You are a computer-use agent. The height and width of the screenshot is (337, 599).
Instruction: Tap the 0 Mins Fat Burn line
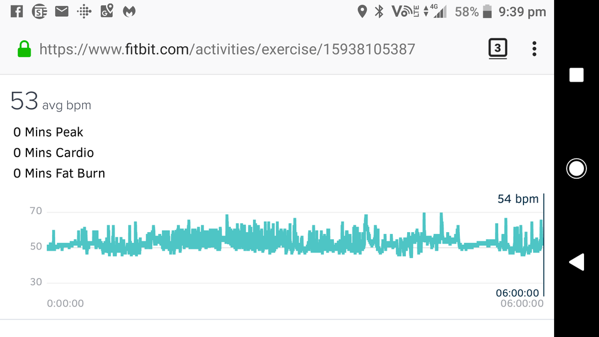click(59, 173)
